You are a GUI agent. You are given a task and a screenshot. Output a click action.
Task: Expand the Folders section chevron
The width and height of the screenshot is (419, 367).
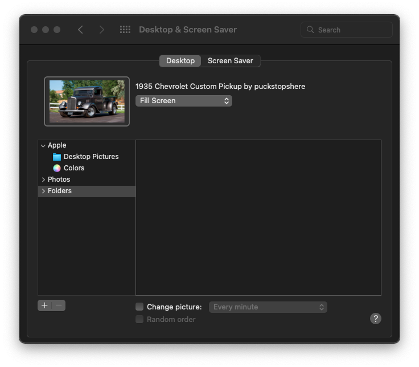click(x=43, y=191)
